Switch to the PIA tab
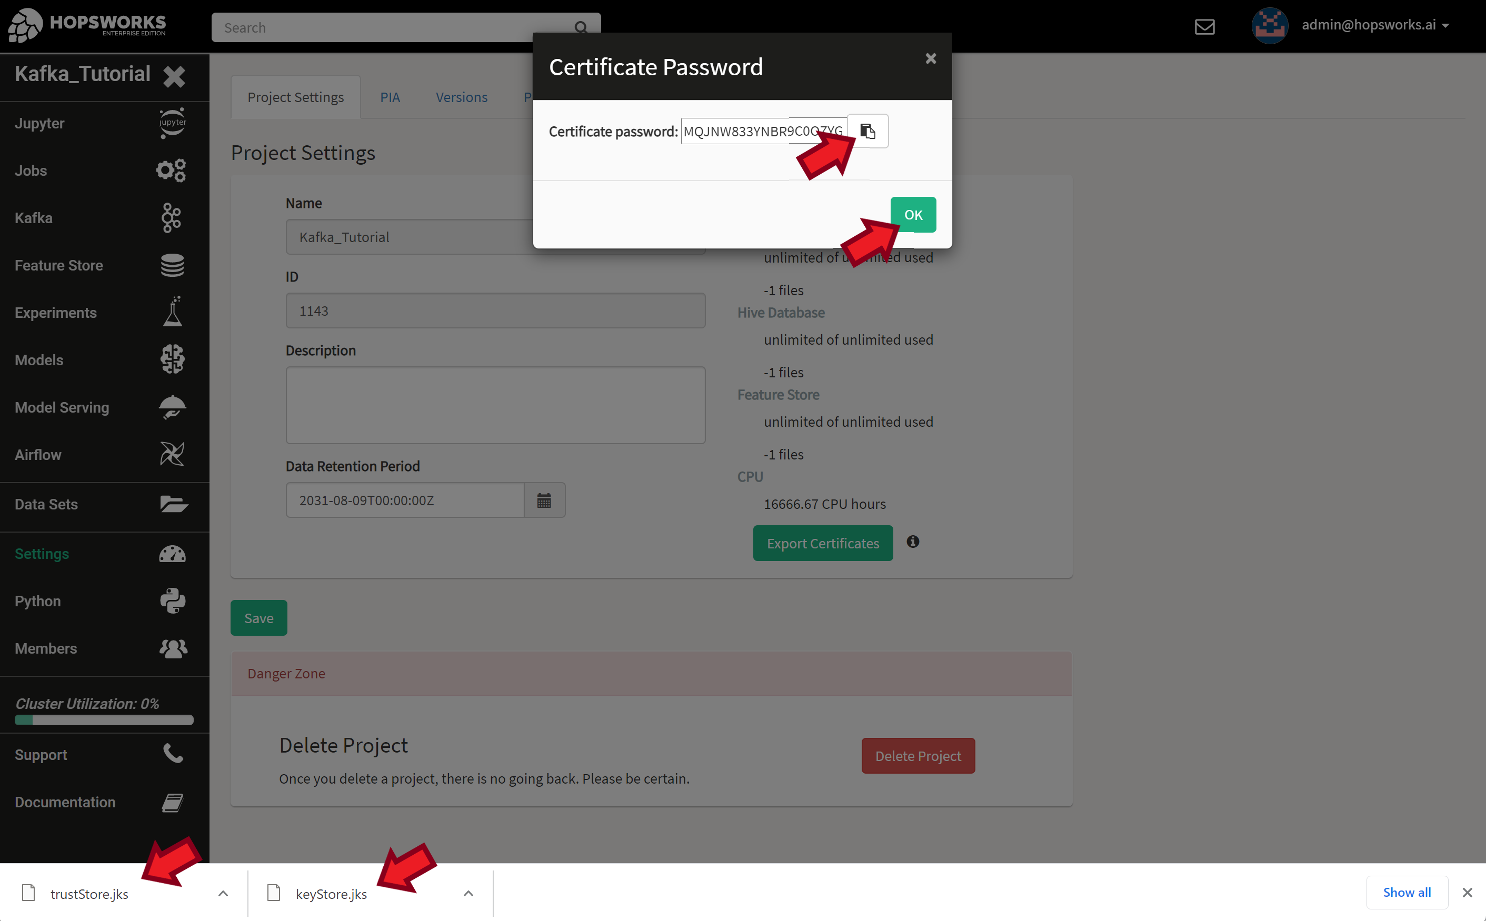This screenshot has height=921, width=1486. pos(390,97)
